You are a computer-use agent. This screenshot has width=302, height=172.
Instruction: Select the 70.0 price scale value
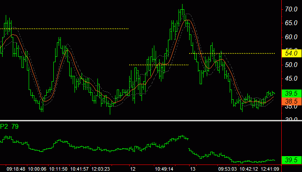point(291,9)
